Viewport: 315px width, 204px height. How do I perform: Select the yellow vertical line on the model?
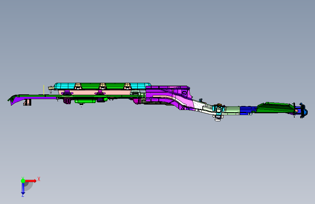tap(44, 90)
